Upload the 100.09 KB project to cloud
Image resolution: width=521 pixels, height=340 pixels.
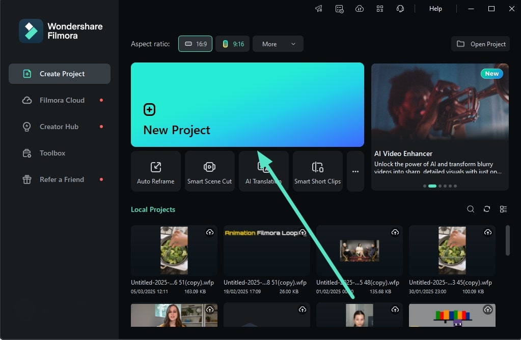[488, 232]
